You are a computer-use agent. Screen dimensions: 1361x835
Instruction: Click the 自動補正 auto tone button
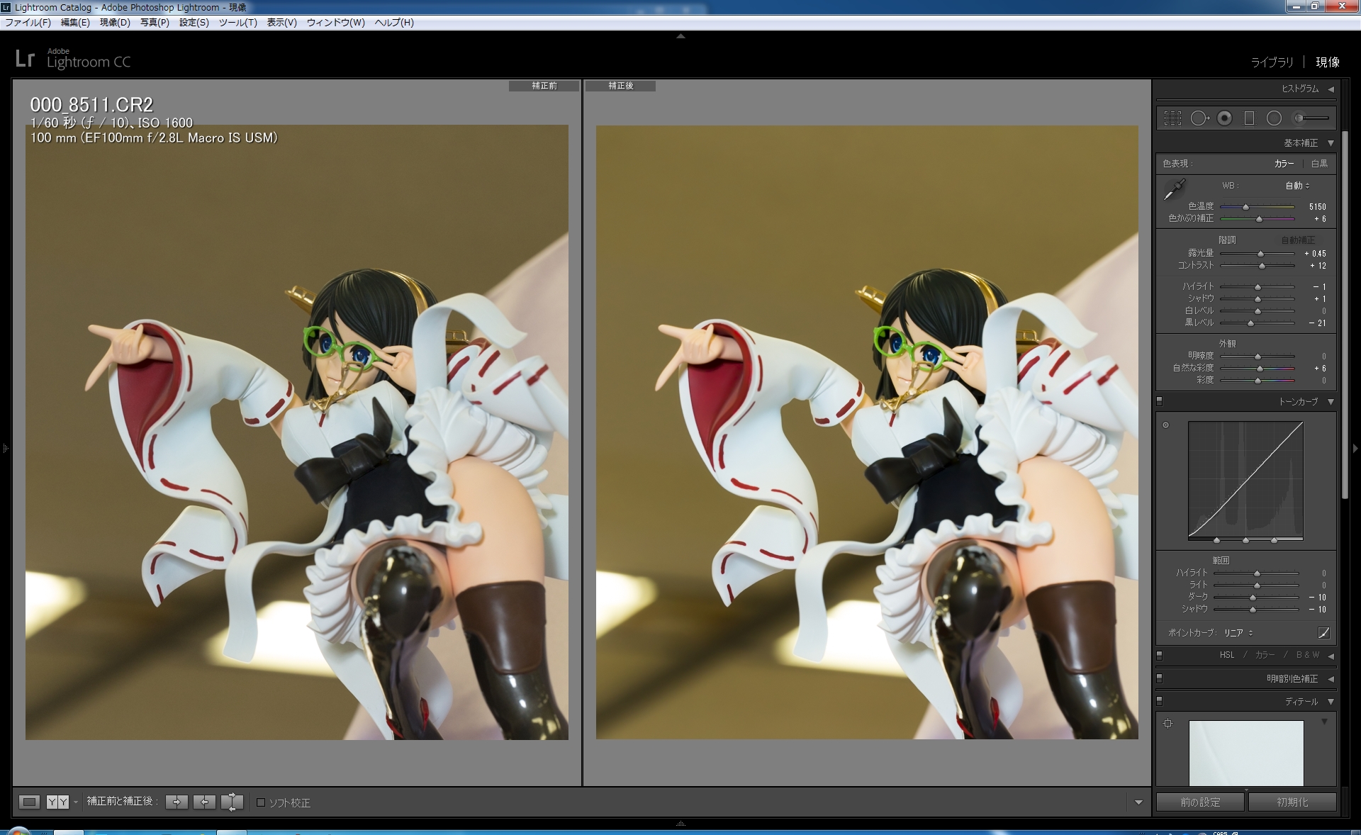point(1298,240)
